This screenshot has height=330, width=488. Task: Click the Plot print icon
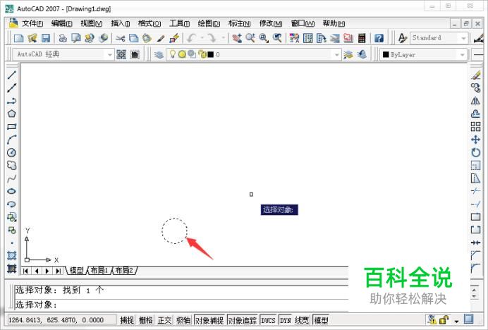coord(63,38)
